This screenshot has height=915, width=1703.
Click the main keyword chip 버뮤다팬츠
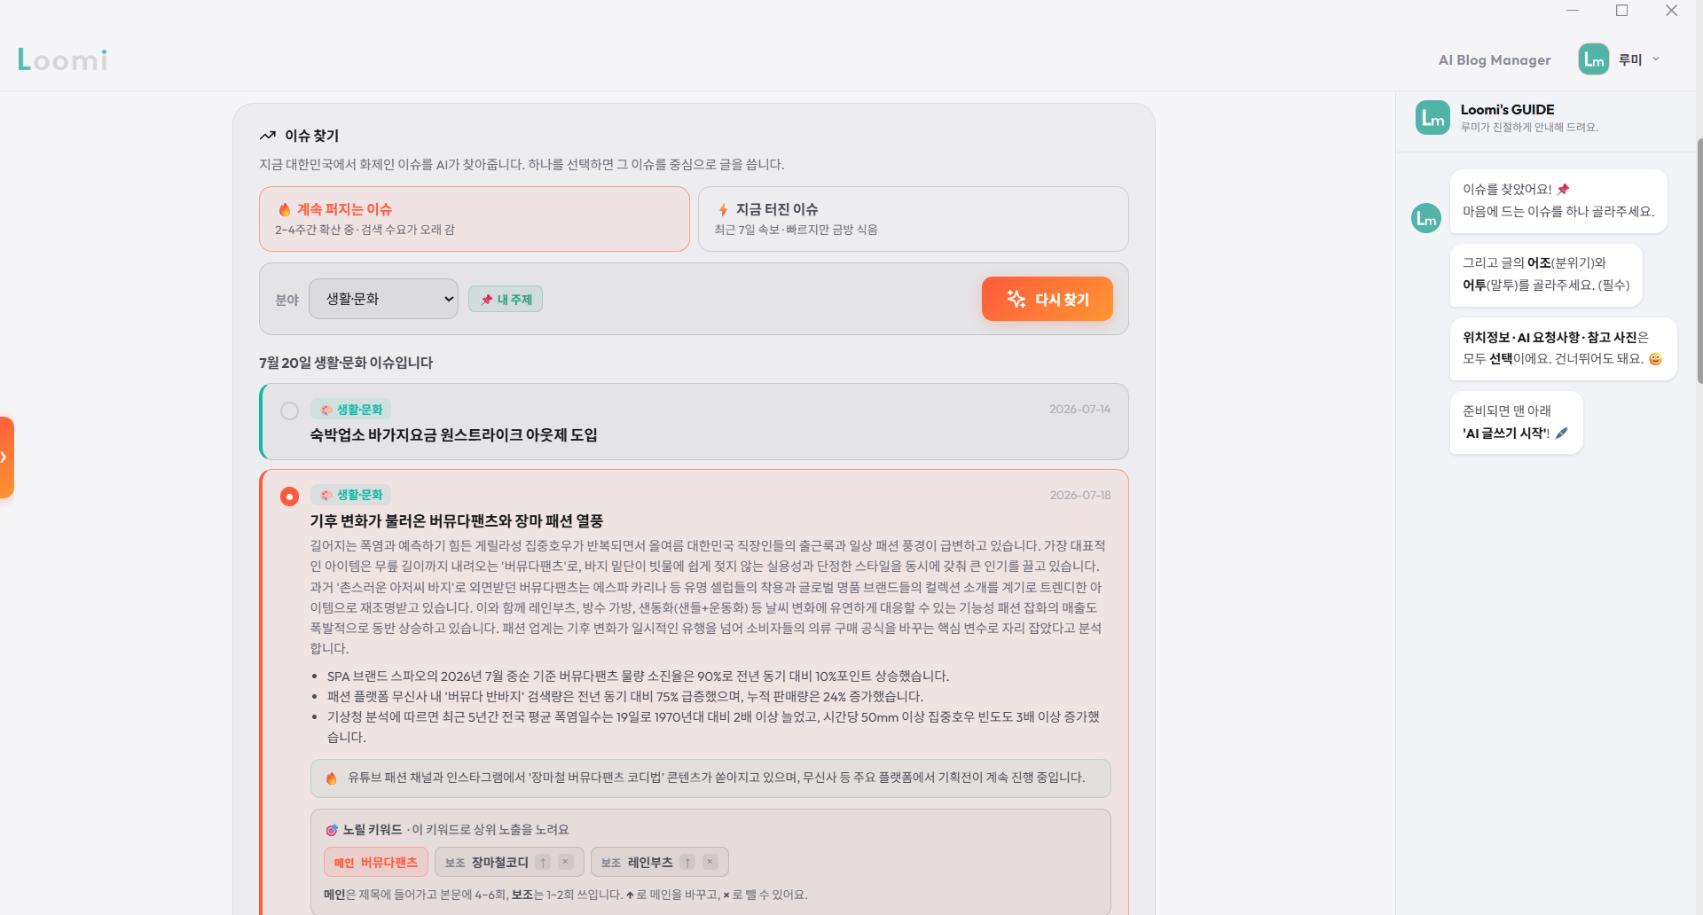(376, 862)
